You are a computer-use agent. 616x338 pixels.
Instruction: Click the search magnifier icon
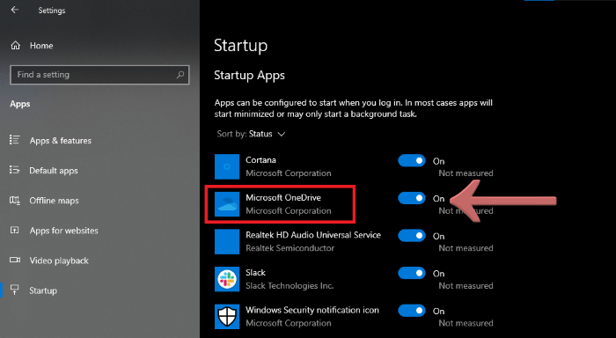[180, 74]
